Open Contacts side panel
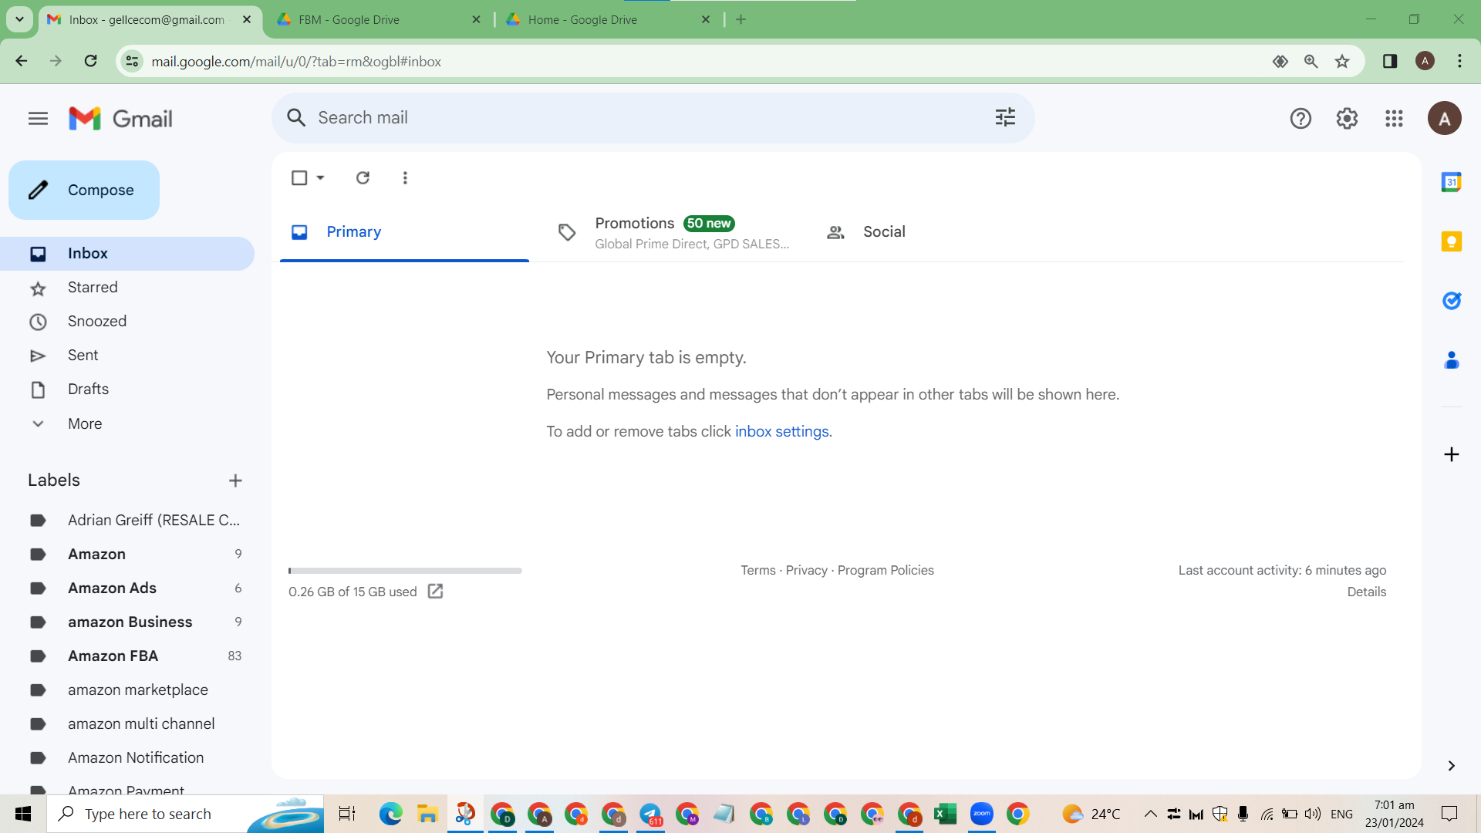1481x833 pixels. pyautogui.click(x=1451, y=359)
